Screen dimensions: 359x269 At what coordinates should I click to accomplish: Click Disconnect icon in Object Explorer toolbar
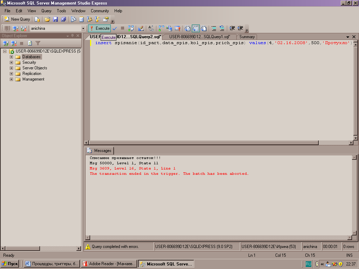click(x=14, y=43)
